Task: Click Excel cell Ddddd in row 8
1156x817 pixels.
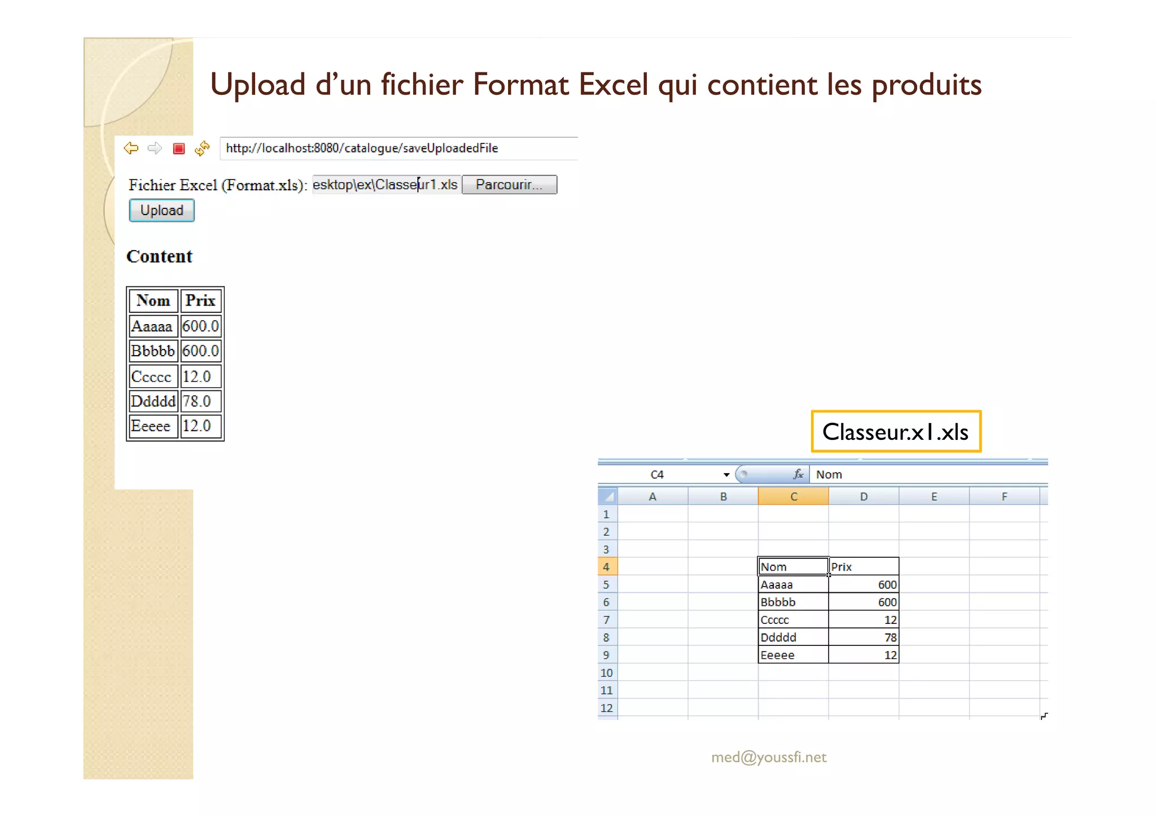Action: [x=793, y=637]
